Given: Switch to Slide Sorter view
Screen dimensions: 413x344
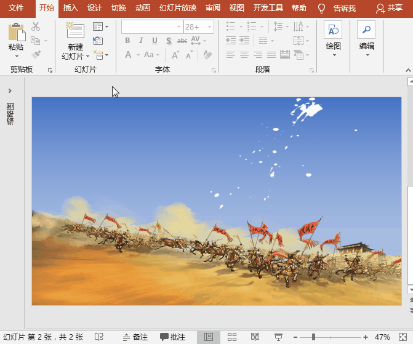Looking at the screenshot, I should click(232, 337).
